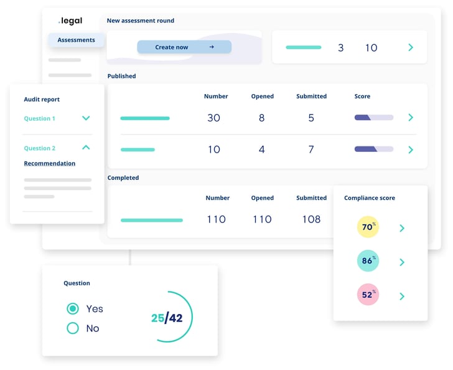Open the Recommendation link
453x370 pixels.
pyautogui.click(x=49, y=163)
